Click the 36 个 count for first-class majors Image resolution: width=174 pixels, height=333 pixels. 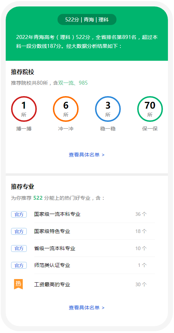[141, 214]
